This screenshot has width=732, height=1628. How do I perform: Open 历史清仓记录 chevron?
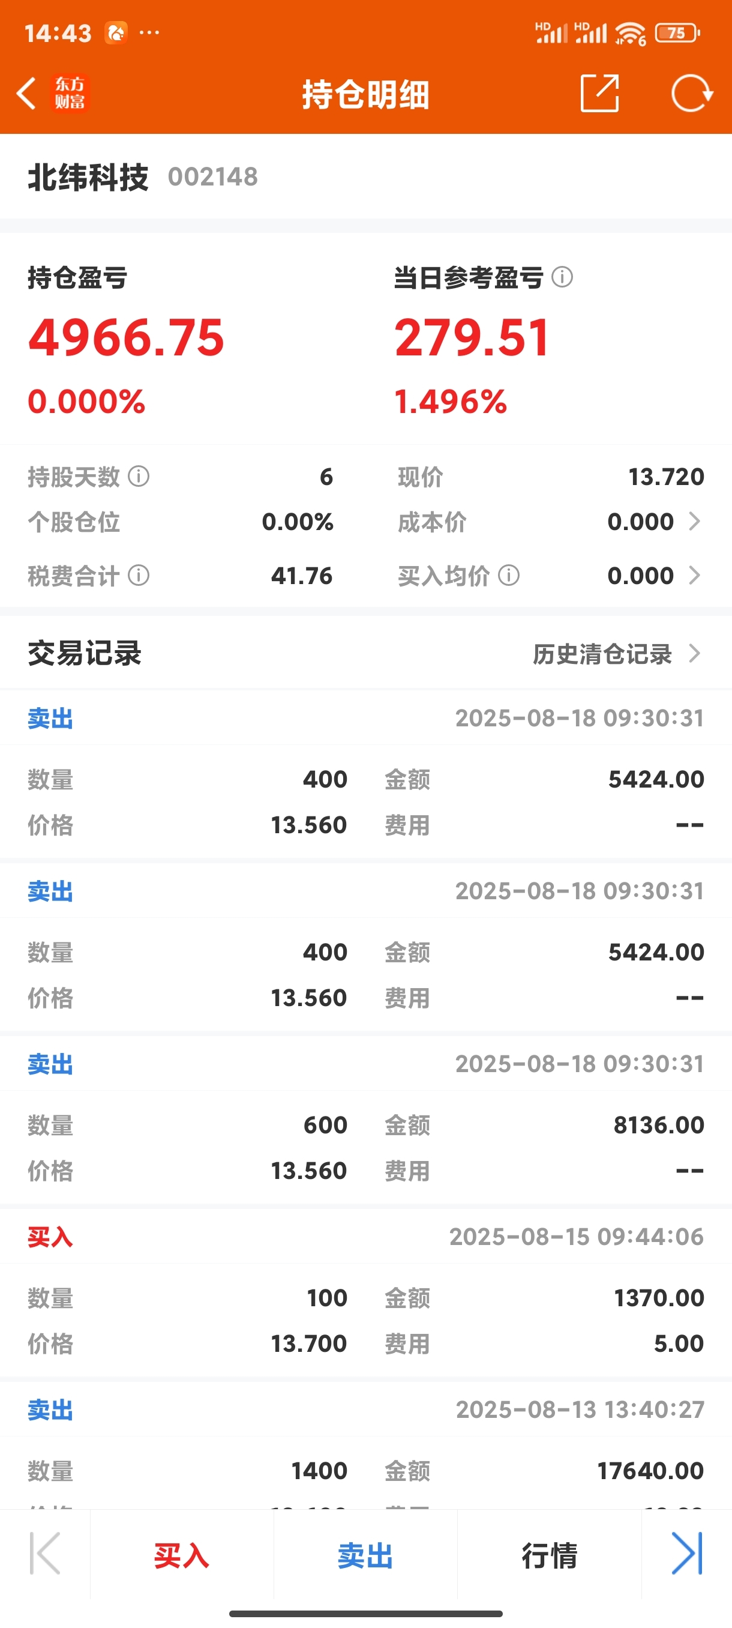click(x=694, y=654)
